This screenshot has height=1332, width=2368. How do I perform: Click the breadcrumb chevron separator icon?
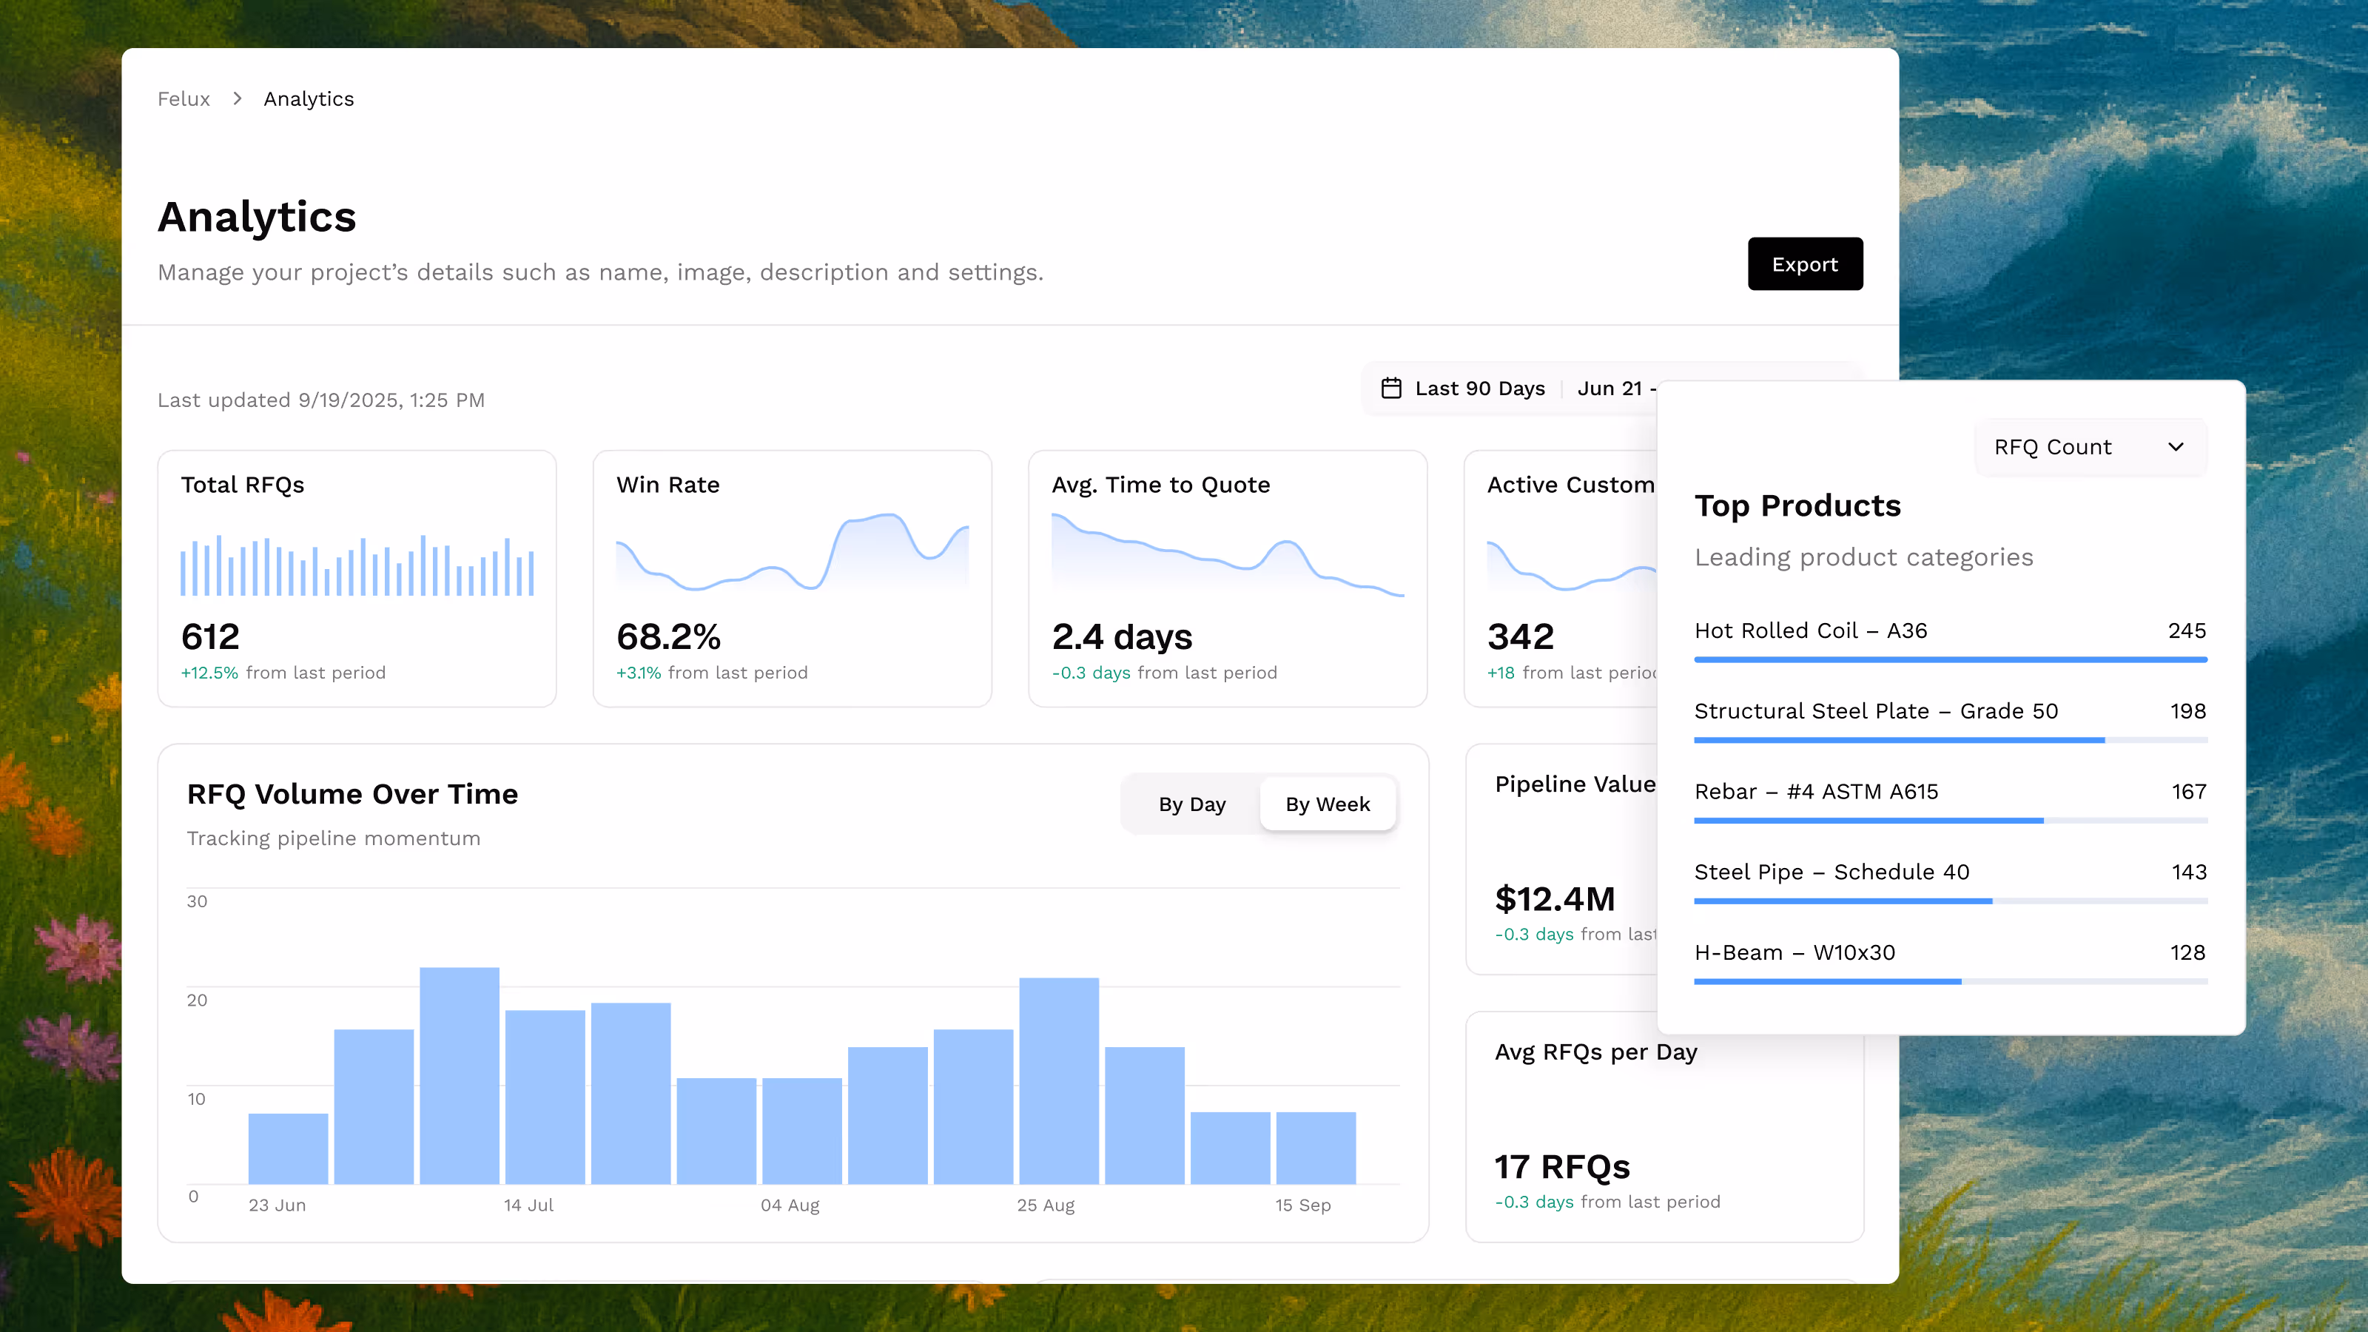237,98
